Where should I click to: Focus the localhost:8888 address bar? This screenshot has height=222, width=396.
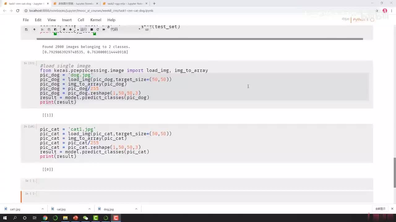[x=198, y=11]
